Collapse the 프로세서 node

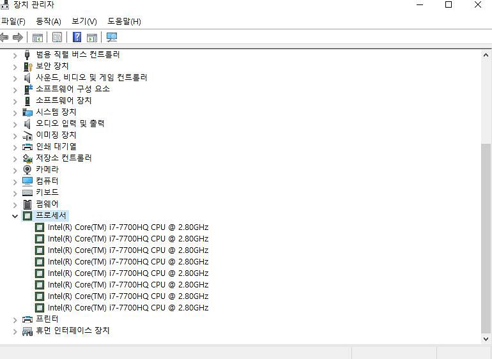point(15,216)
